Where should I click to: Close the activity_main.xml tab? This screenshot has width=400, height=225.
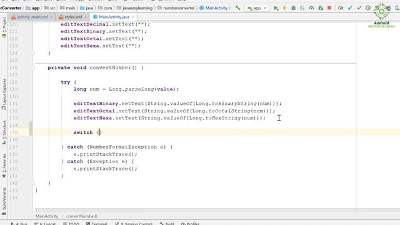click(x=51, y=17)
